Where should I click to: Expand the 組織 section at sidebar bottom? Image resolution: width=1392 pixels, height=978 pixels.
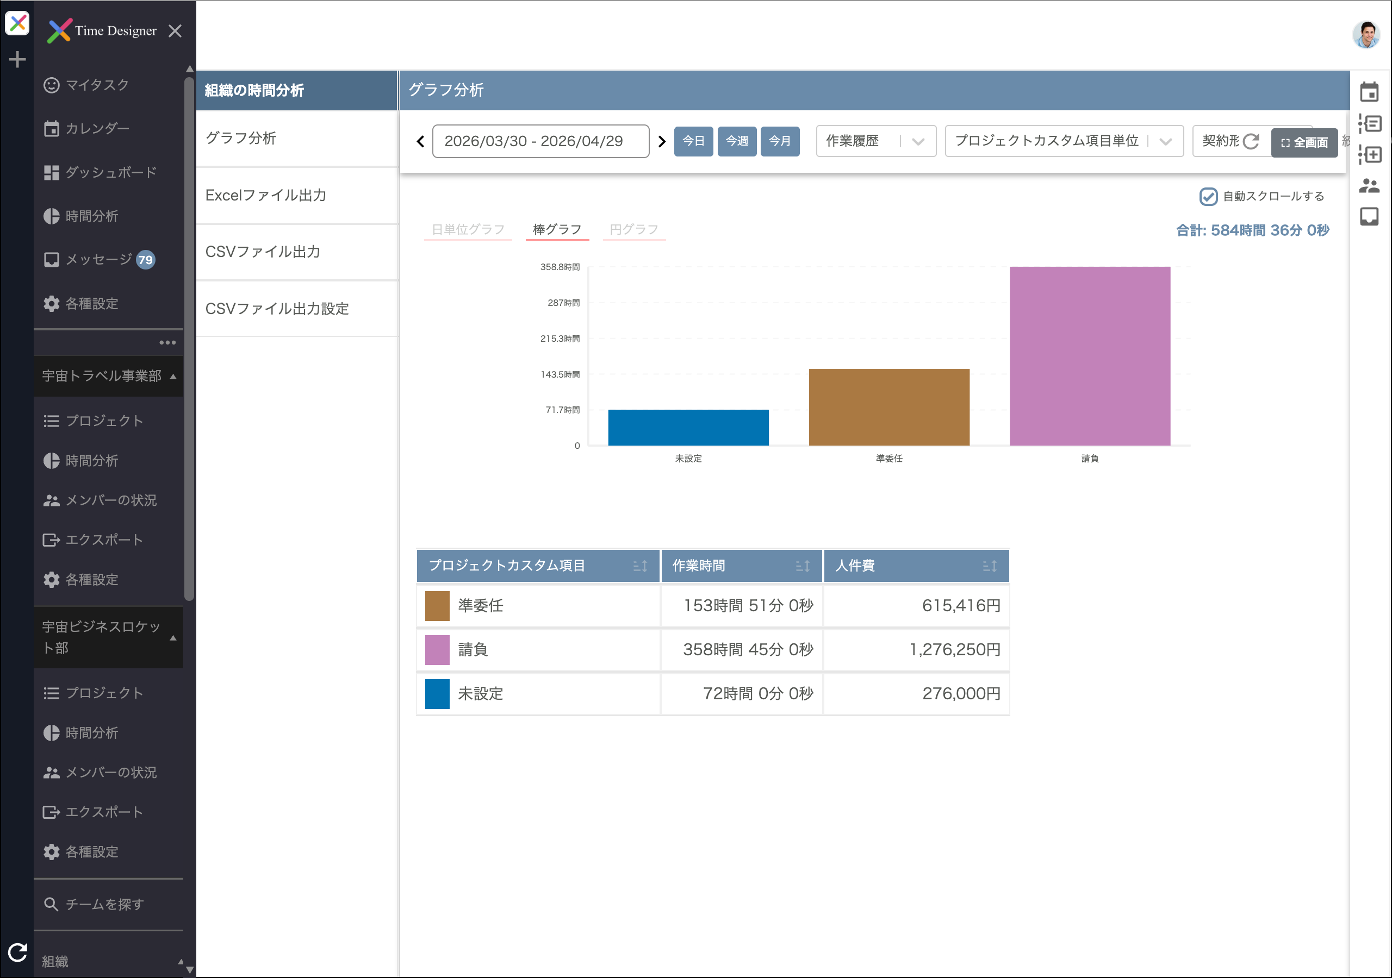pyautogui.click(x=109, y=962)
